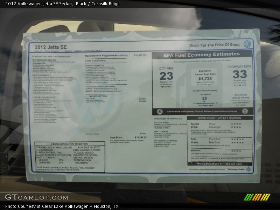Click the striped color logo at the bottom right
280x210 pixels.
click(257, 197)
